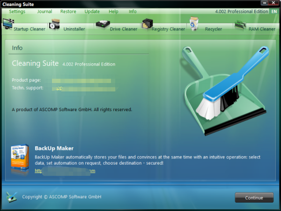Click the large "Cleaning Suite" heading in the Info panel
This screenshot has width=281, height=211.
click(x=35, y=63)
